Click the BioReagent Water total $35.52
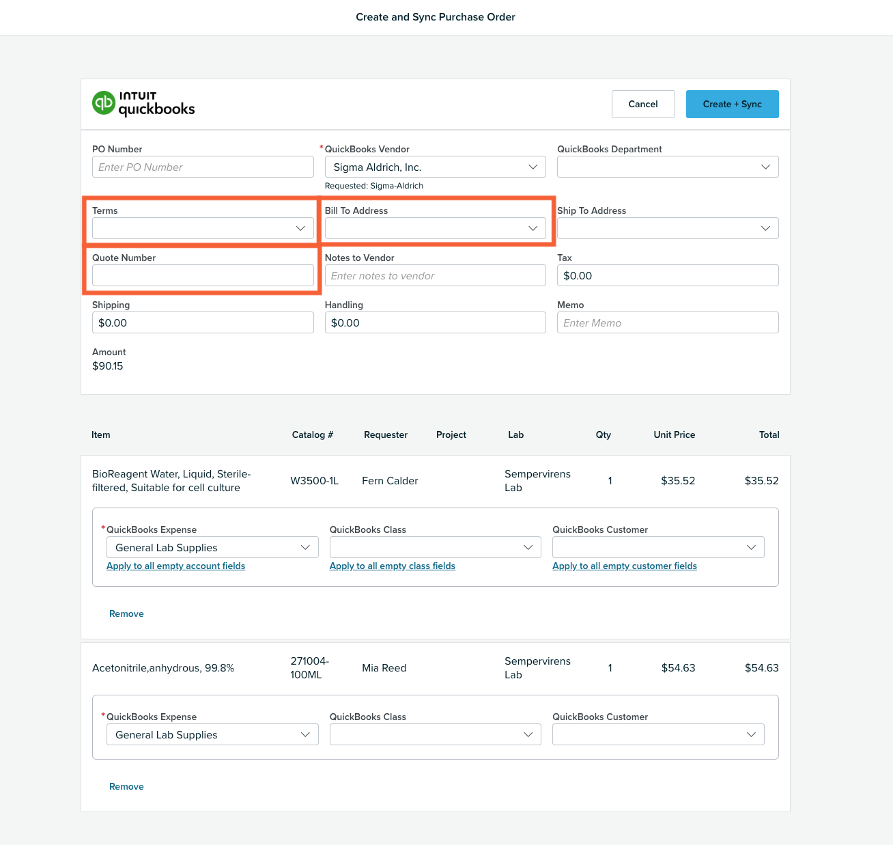Viewport: 893px width, 845px height. pyautogui.click(x=761, y=480)
